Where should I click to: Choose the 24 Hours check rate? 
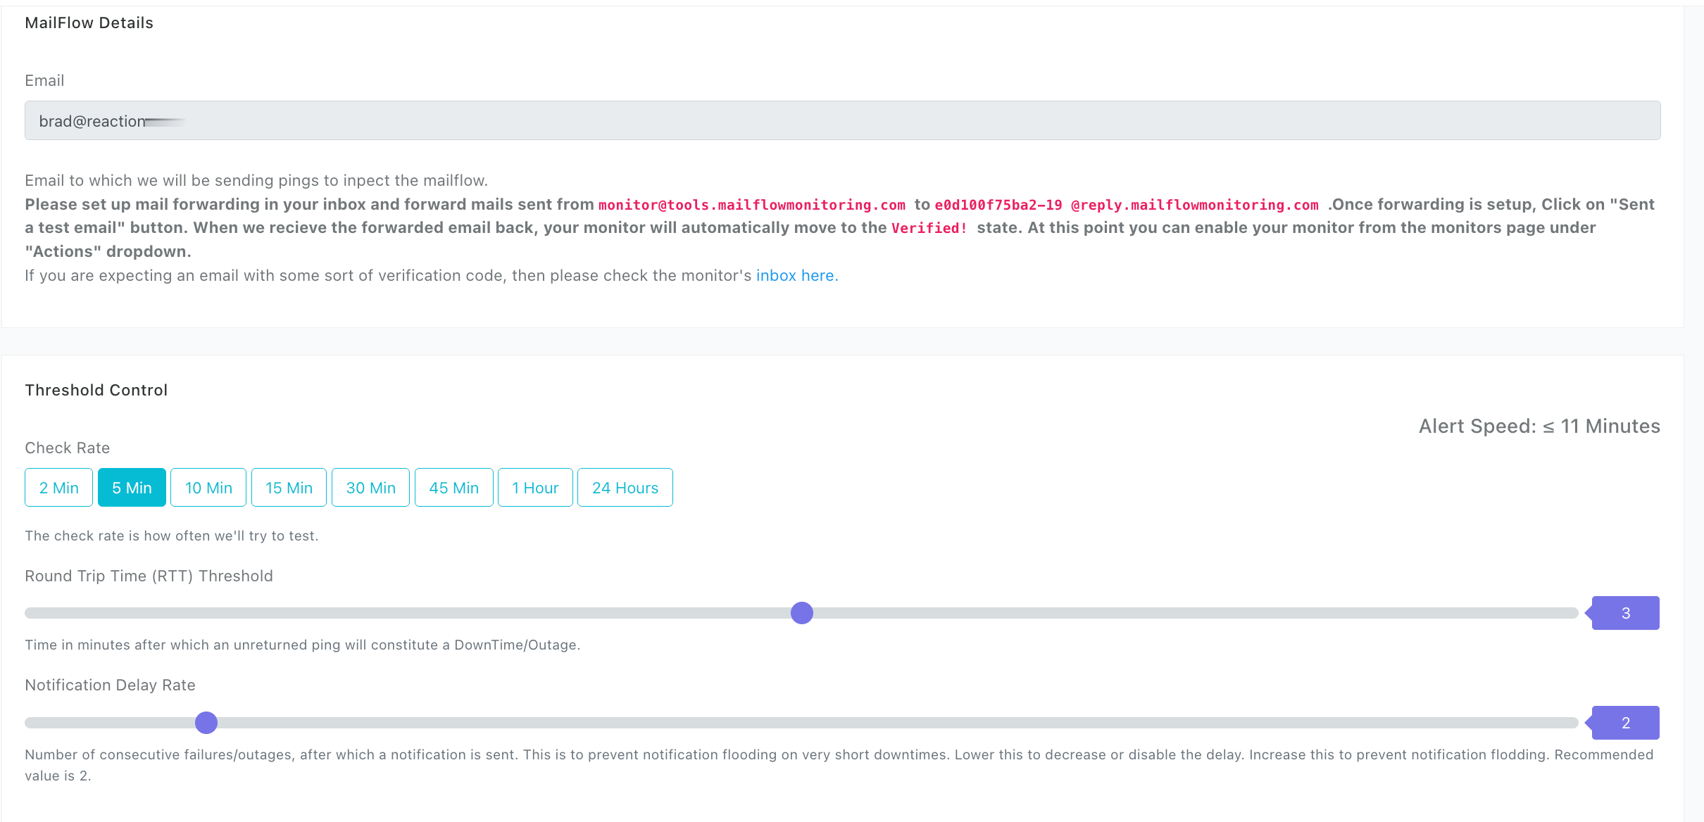(625, 488)
